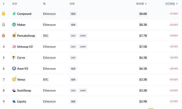Image resolution: width=182 pixels, height=109 pixels.
Task: Click the Maker protocol logo icon
Action: click(x=14, y=25)
